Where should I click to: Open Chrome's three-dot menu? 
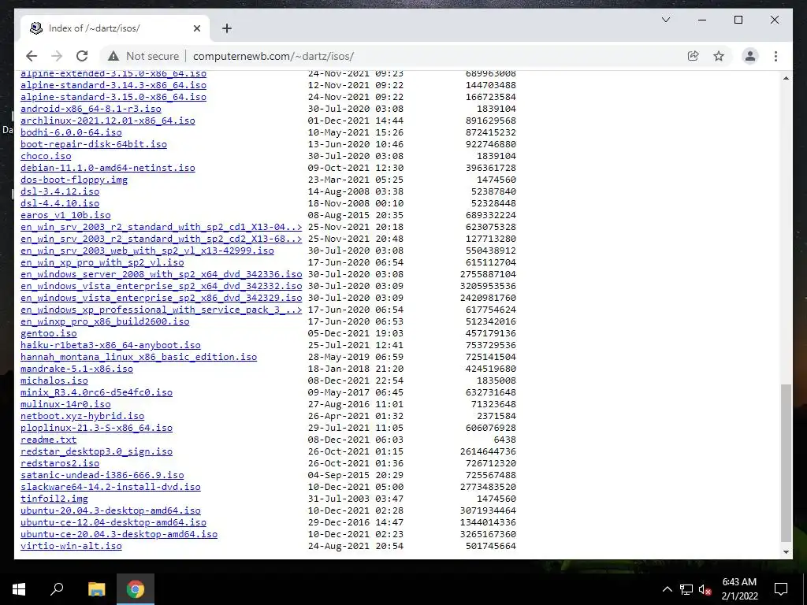(775, 56)
